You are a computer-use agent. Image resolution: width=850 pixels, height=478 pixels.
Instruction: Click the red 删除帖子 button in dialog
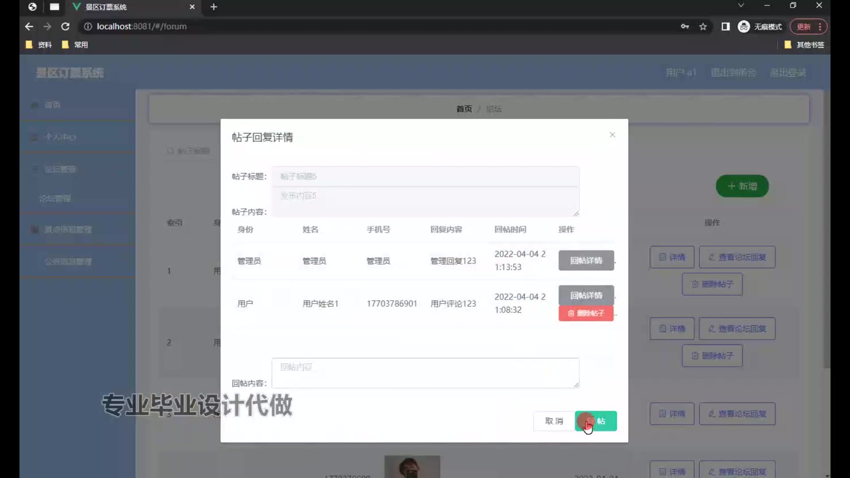[586, 313]
